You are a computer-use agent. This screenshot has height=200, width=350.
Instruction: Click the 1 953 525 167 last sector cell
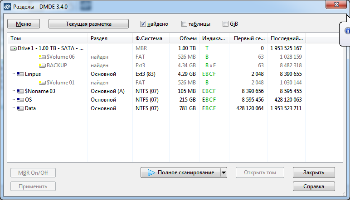tap(286, 48)
